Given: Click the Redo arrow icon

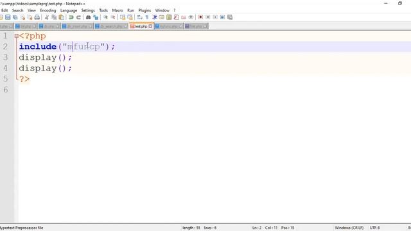Looking at the screenshot, I should tap(78, 17).
